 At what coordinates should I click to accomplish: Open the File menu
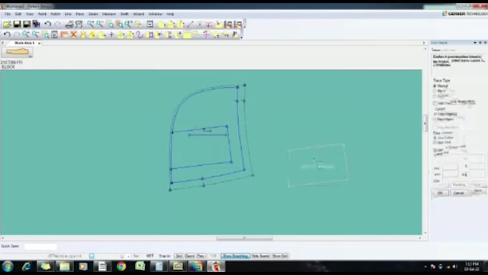point(7,14)
